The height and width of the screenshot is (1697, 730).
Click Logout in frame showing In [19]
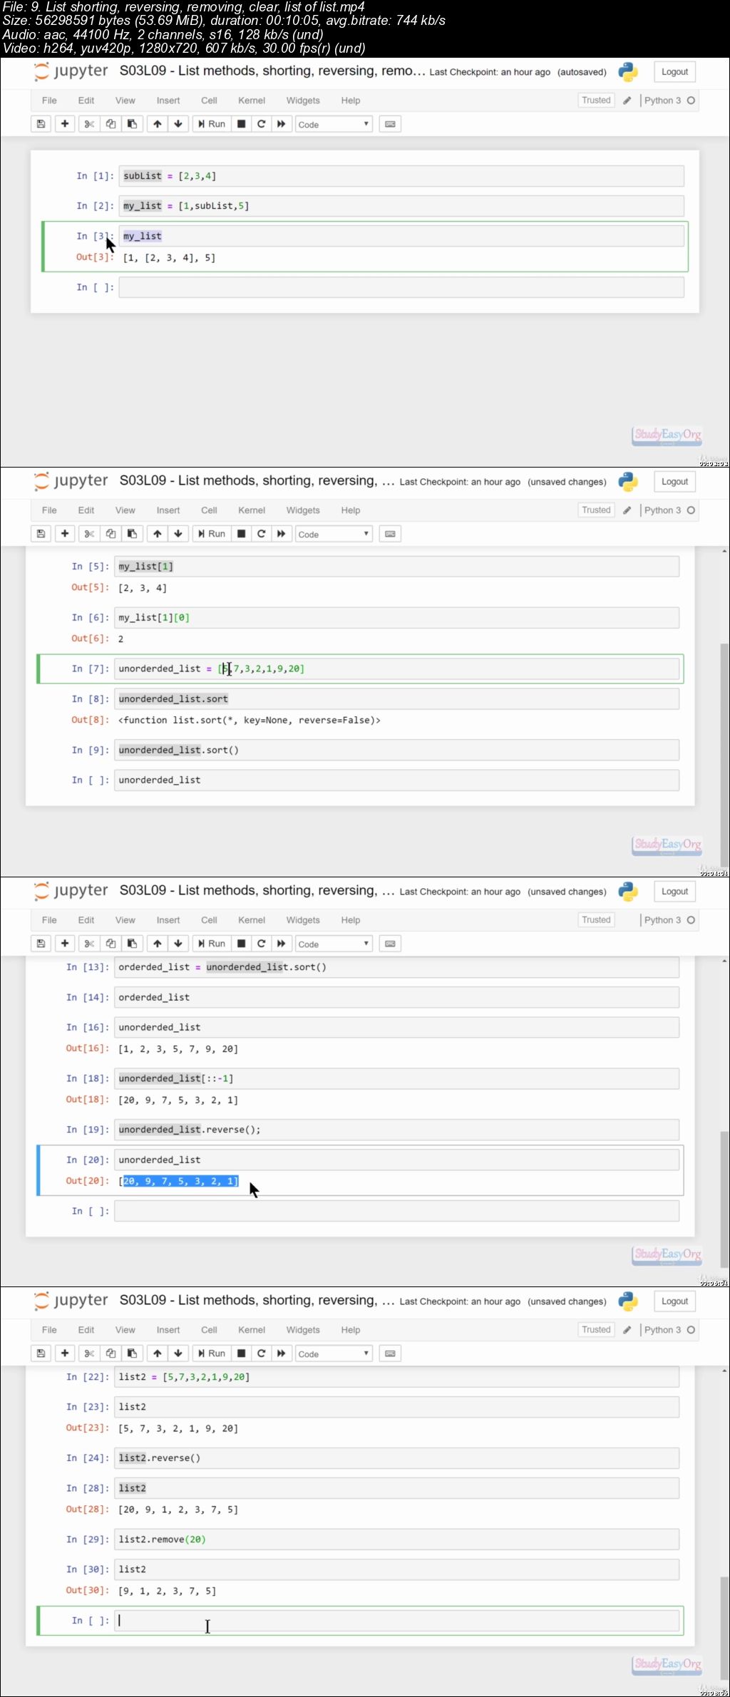[x=674, y=892]
